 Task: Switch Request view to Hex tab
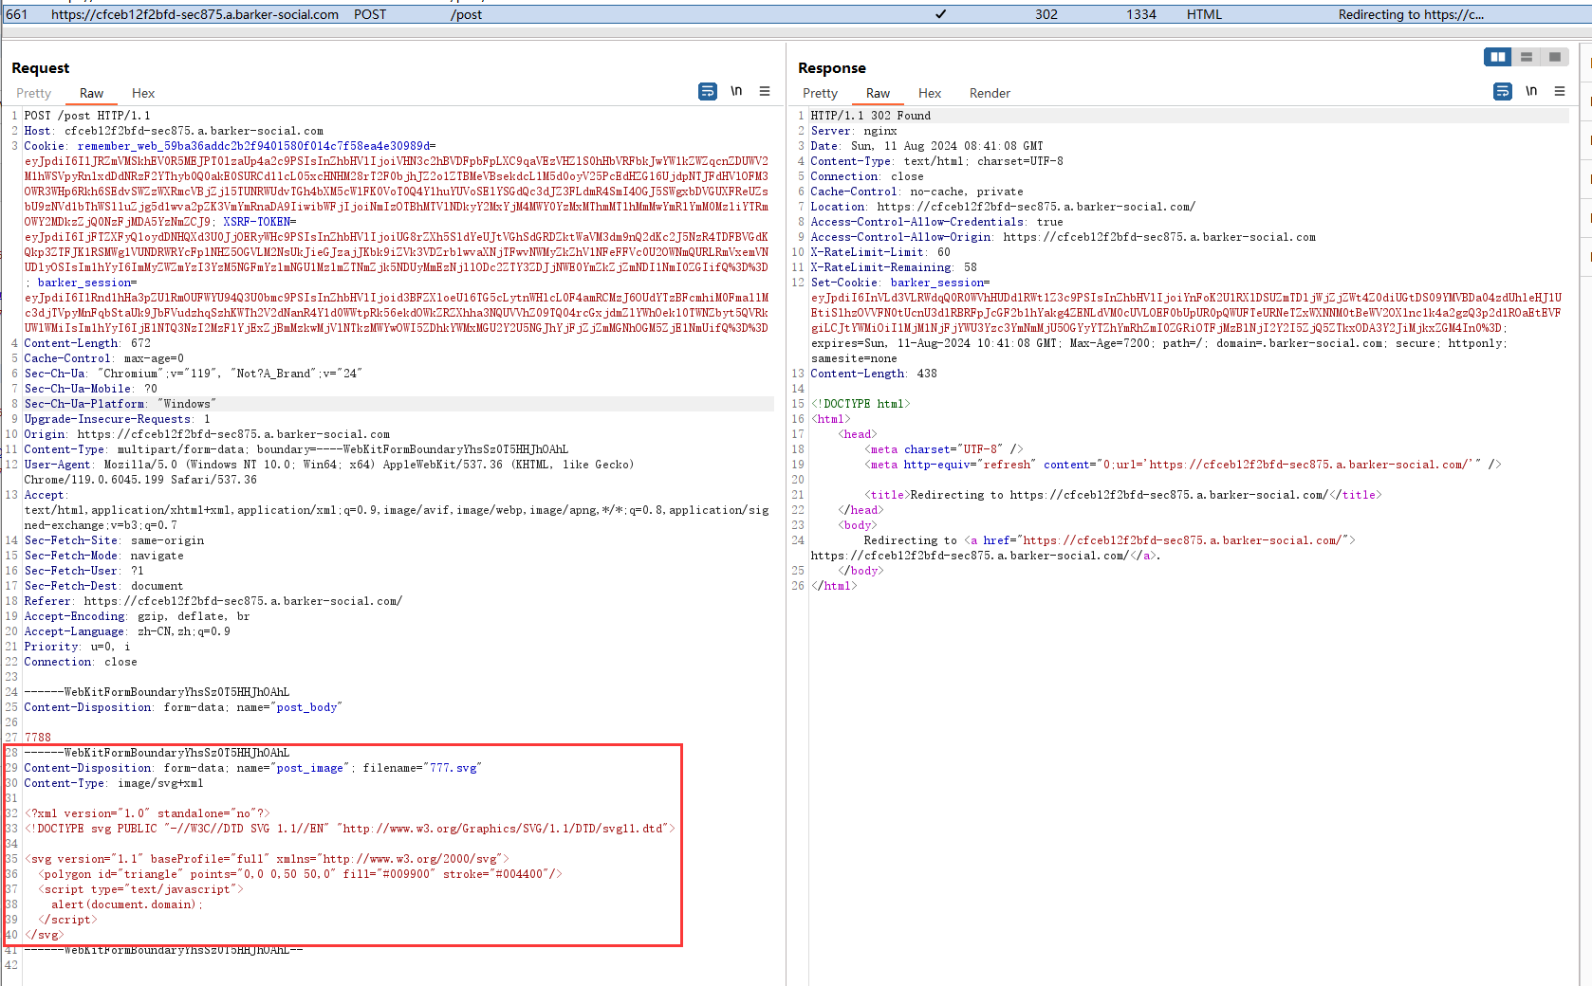(143, 93)
